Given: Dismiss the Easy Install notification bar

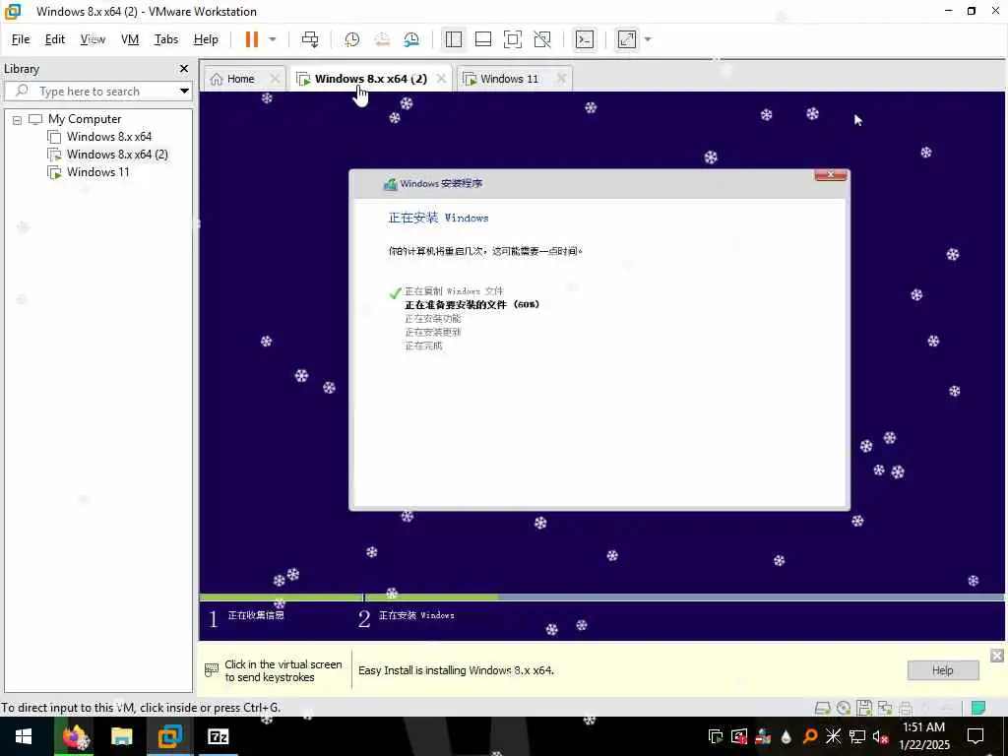Looking at the screenshot, I should [x=997, y=656].
